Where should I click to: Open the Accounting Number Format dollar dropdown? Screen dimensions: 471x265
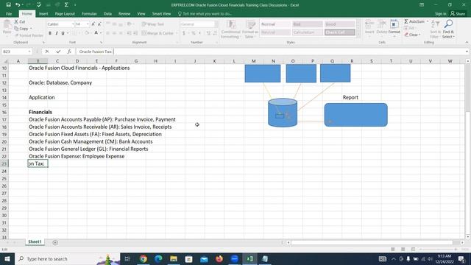[x=188, y=33]
